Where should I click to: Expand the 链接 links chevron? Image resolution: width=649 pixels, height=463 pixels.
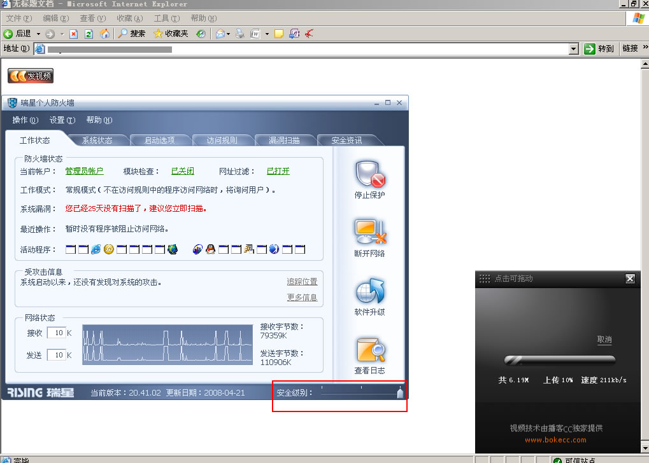[x=645, y=47]
